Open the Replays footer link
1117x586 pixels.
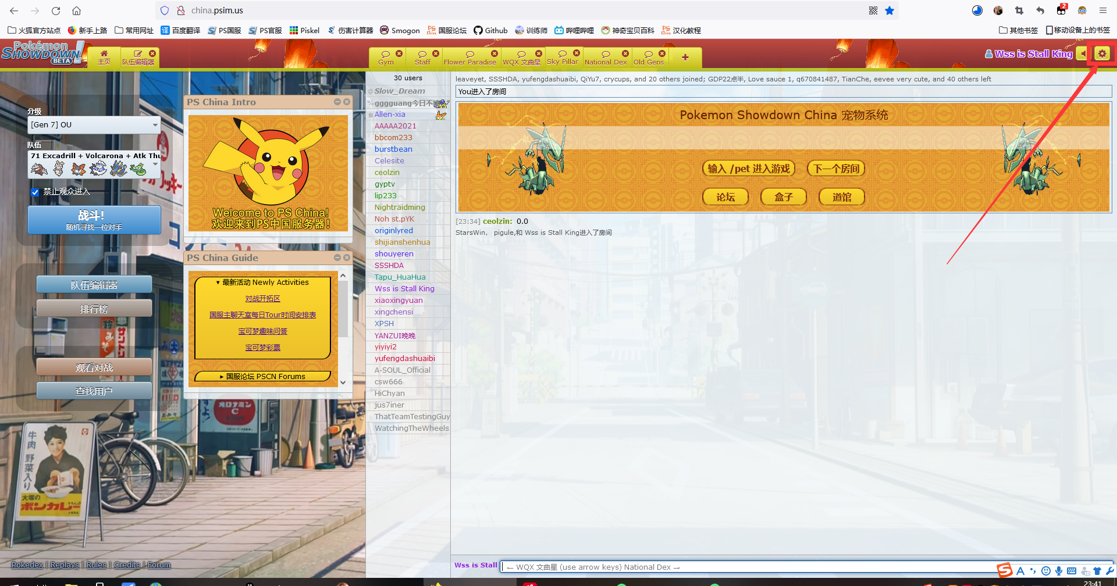click(x=65, y=564)
